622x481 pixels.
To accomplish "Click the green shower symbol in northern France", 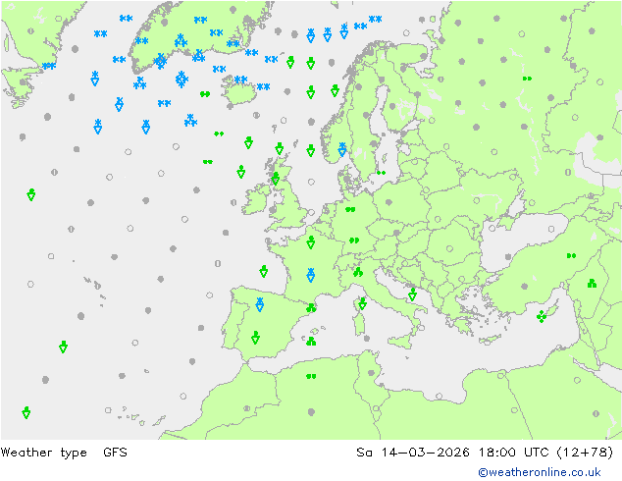I will click(x=311, y=242).
